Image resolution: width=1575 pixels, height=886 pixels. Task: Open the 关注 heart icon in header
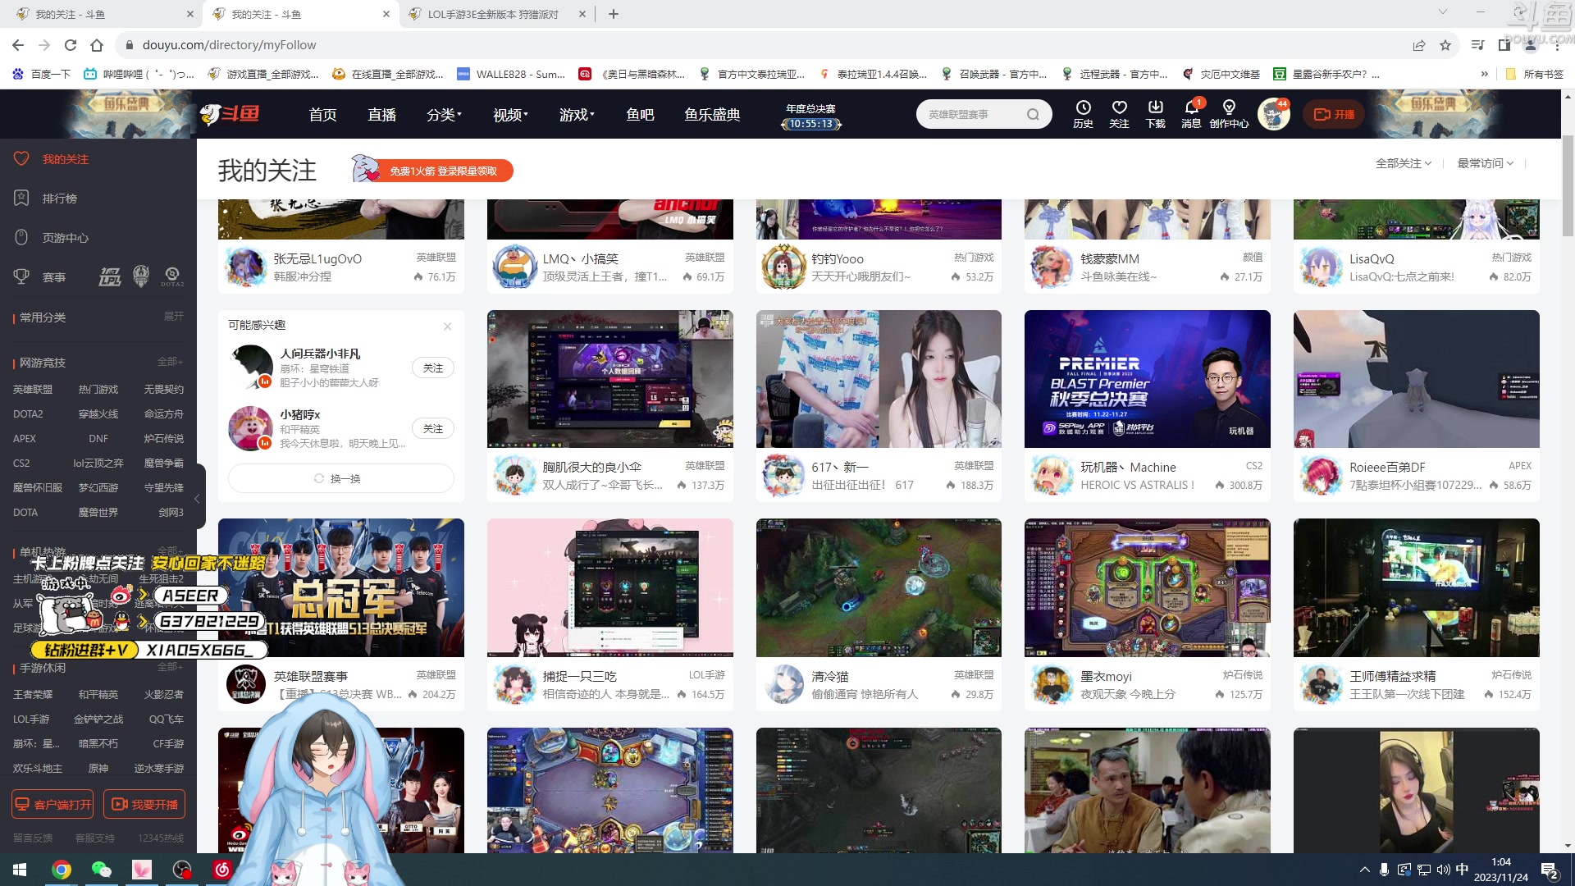1119,114
